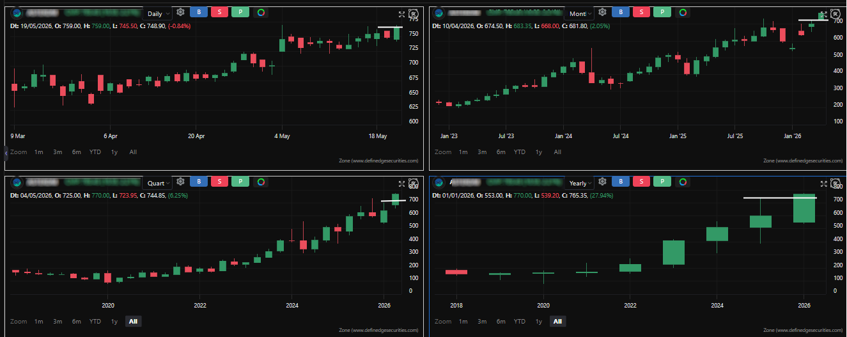The height and width of the screenshot is (337, 847).
Task: Set Daily chart zoom to YTD
Action: [95, 152]
